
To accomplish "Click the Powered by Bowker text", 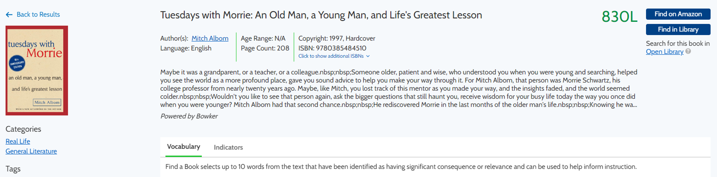I will 189,116.
